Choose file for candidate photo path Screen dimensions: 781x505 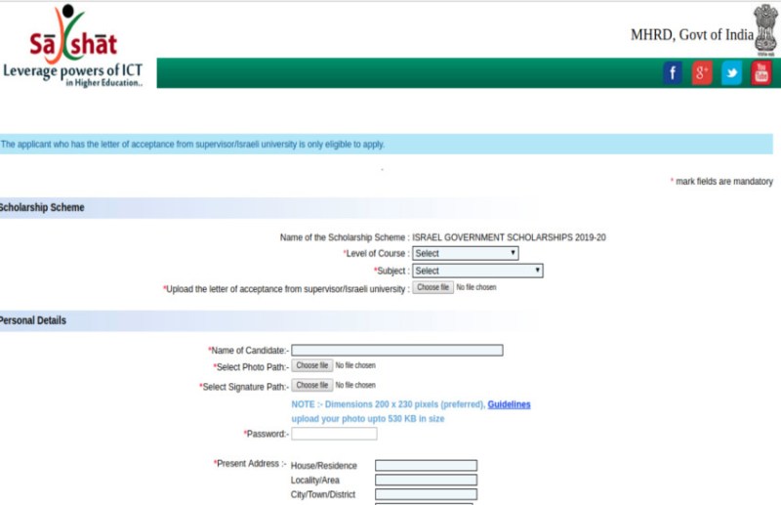coord(311,365)
